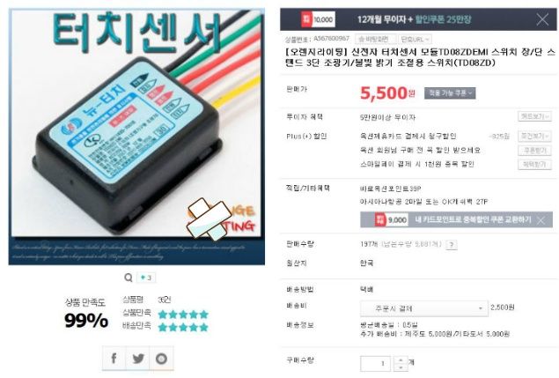559x378 pixels.
Task: Click the purchase quantity input field
Action: coord(375,364)
